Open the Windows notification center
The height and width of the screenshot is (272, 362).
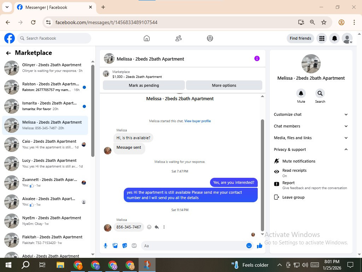point(350,265)
